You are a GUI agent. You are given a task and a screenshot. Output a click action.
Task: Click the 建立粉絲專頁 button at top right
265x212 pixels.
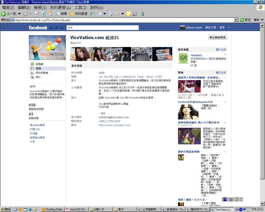[218, 37]
